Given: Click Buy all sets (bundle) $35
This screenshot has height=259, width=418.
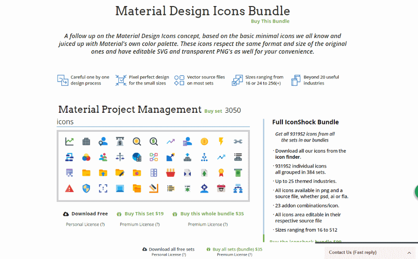Looking at the screenshot, I should click(x=235, y=249).
